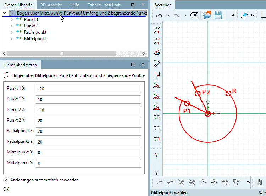
Task: Expand the Punkt 2 tree node
Action: point(11,26)
